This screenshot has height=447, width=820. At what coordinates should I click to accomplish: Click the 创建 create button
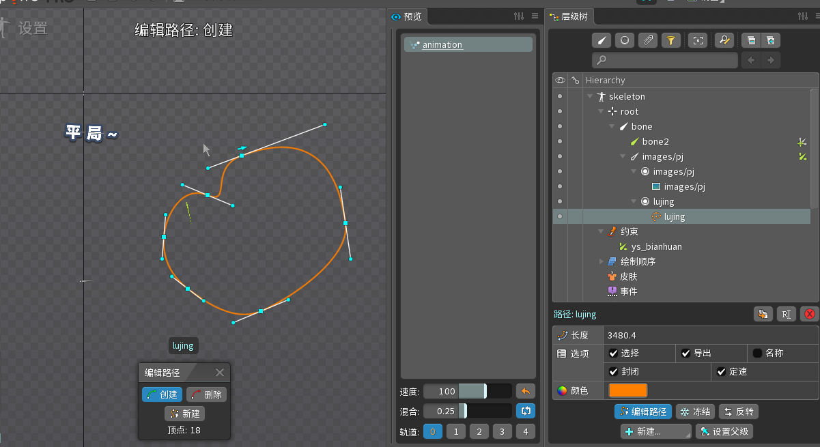click(x=162, y=394)
